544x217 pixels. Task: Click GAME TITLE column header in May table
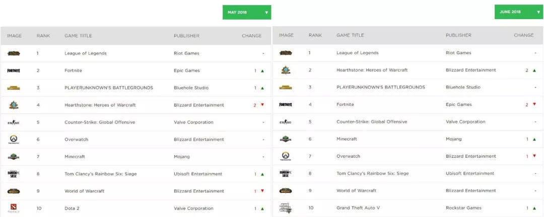coord(78,36)
